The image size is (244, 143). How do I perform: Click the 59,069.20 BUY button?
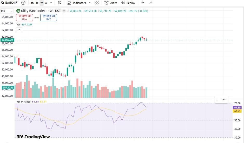point(49,17)
